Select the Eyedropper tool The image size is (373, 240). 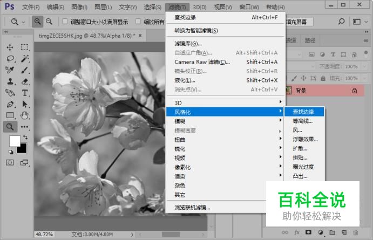tap(10, 70)
